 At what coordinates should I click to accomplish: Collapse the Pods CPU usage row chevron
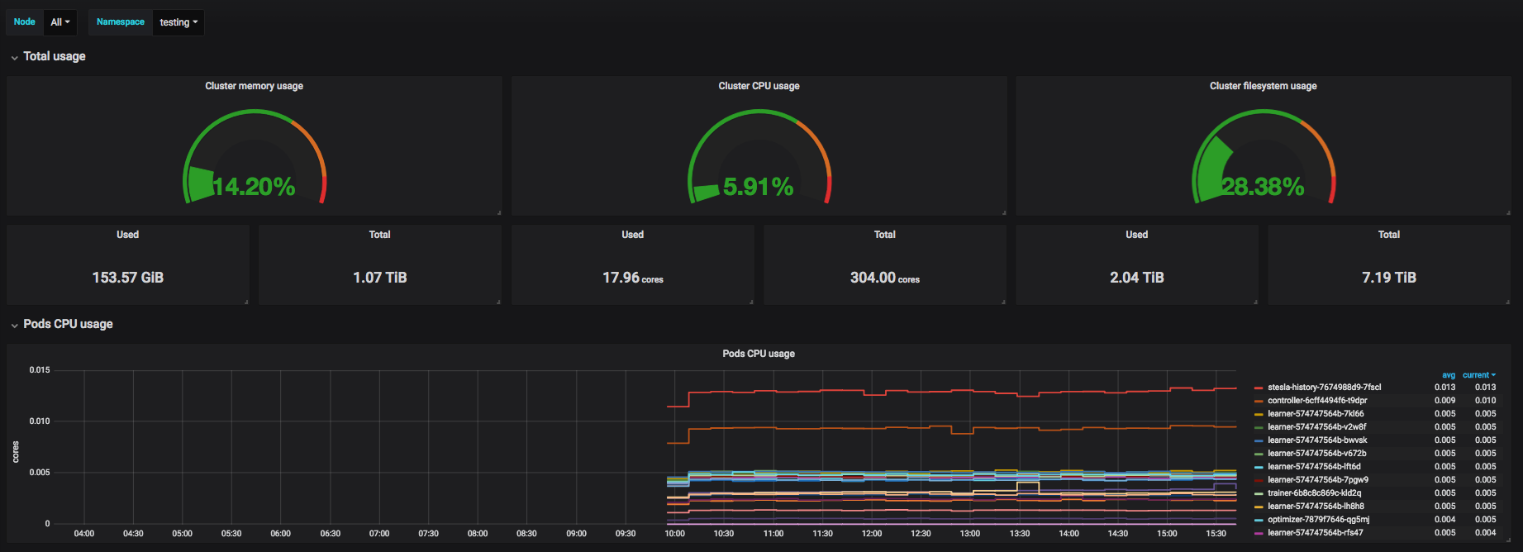tap(15, 326)
